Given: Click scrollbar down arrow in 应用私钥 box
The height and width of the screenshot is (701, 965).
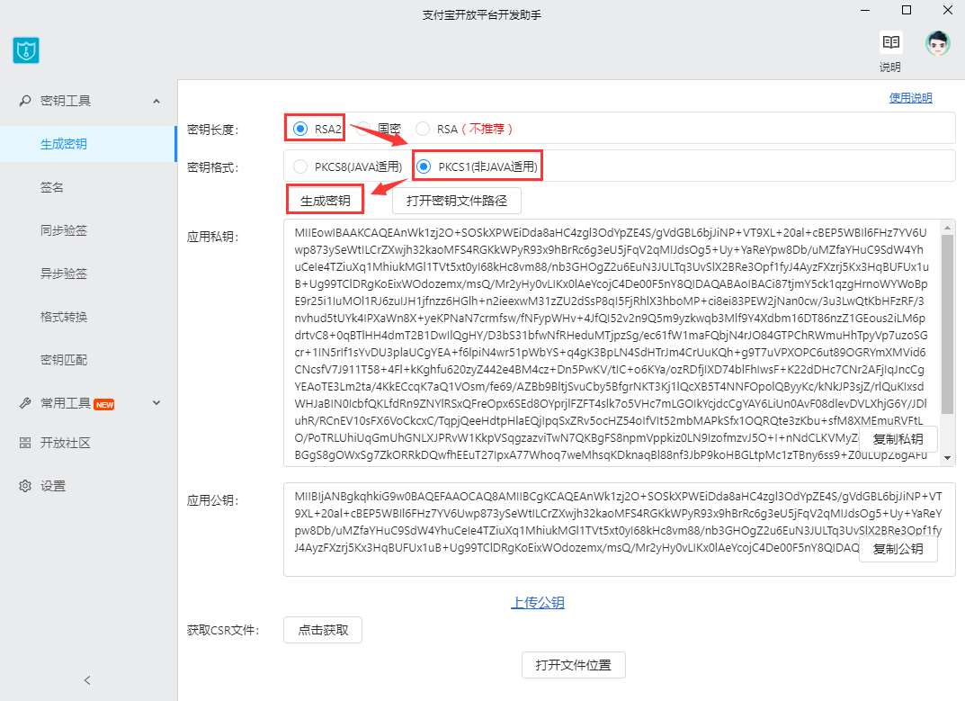Looking at the screenshot, I should 947,458.
